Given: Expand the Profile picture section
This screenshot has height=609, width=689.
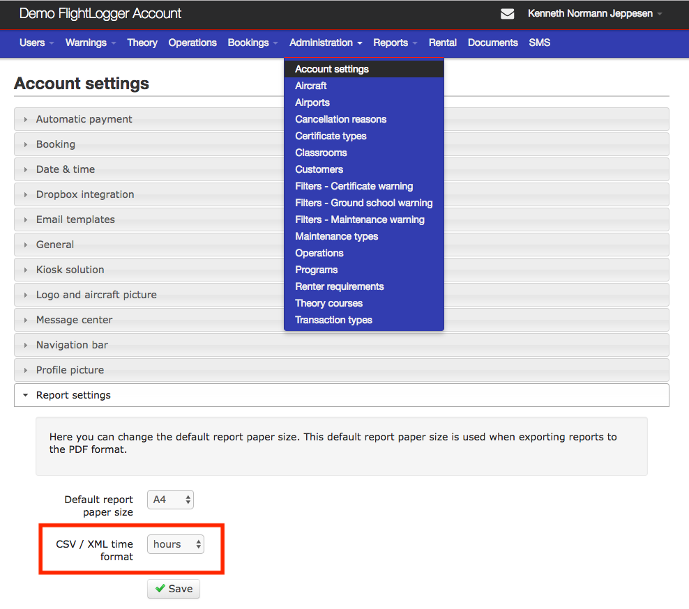Looking at the screenshot, I should click(342, 370).
